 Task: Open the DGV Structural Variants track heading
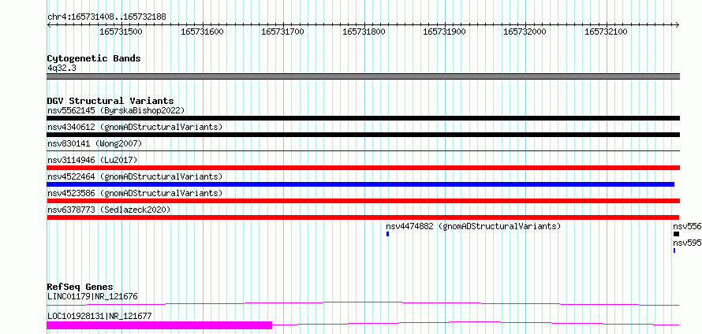tap(110, 101)
